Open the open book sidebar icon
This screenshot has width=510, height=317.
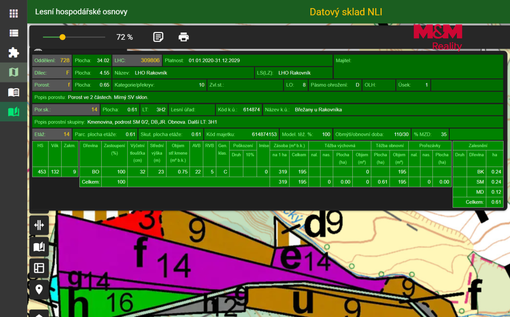coord(13,92)
